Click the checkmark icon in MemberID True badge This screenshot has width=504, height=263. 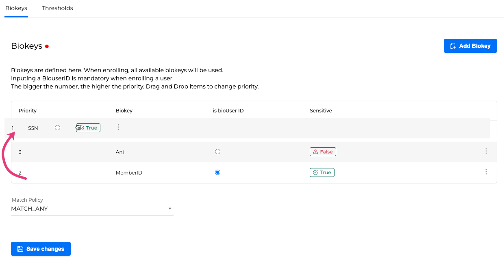pyautogui.click(x=315, y=172)
